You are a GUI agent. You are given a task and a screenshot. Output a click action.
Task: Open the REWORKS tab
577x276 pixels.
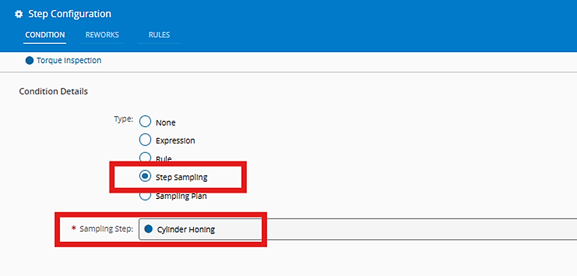pyautogui.click(x=102, y=35)
